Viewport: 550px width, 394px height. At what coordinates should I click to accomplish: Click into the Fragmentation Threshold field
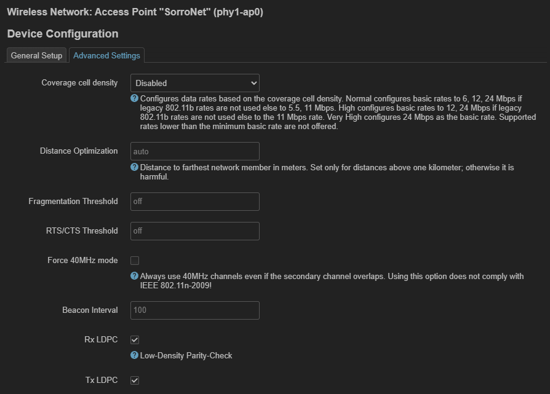tap(194, 202)
